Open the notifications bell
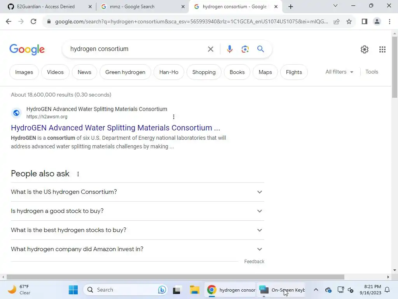 point(388,290)
